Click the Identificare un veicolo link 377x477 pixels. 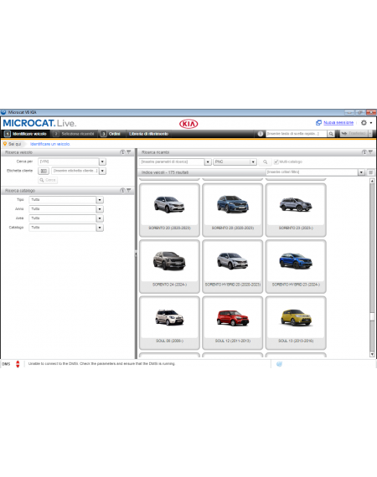pyautogui.click(x=50, y=144)
